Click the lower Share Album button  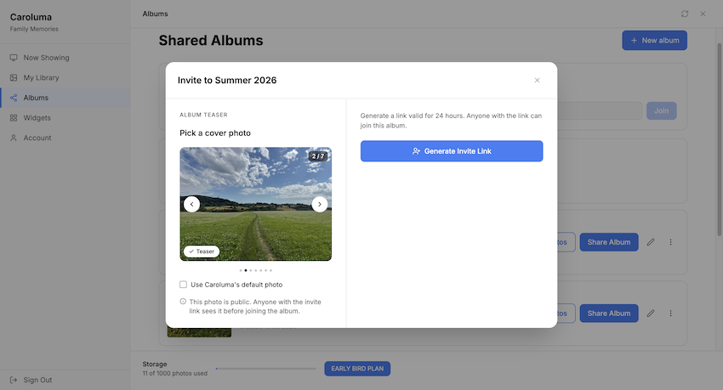coord(609,314)
